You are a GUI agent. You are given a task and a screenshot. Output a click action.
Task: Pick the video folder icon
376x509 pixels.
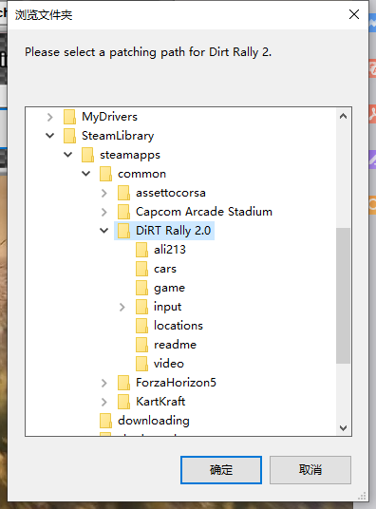pyautogui.click(x=141, y=364)
